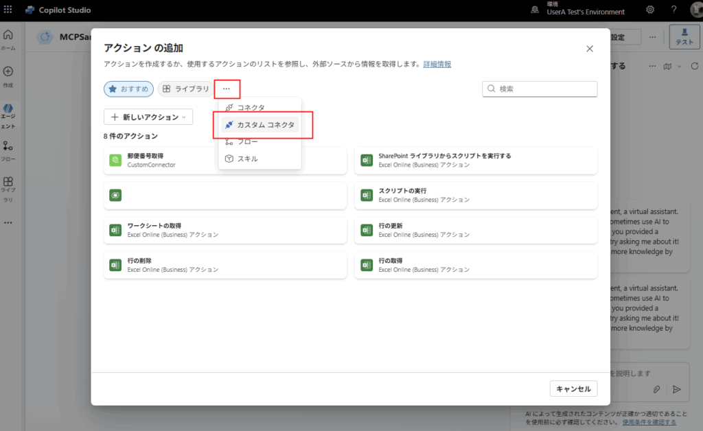Select the スクリプトの実行 action
This screenshot has height=431, width=703.
476,196
